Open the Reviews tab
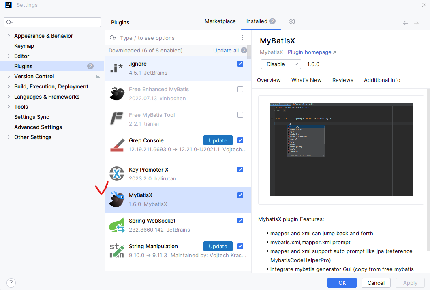The height and width of the screenshot is (290, 430). pos(342,80)
